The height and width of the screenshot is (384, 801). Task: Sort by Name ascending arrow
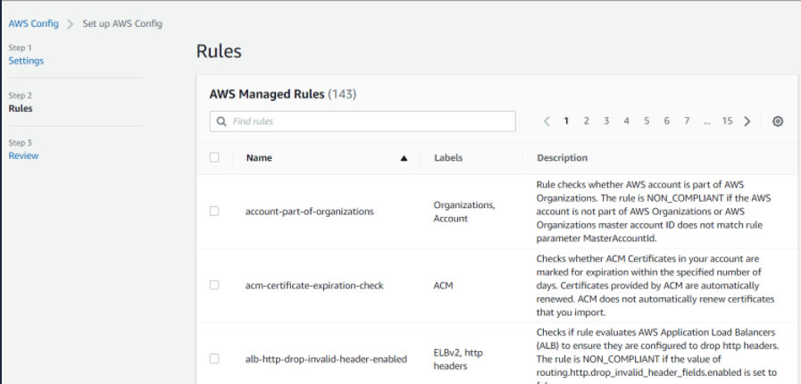coord(405,158)
